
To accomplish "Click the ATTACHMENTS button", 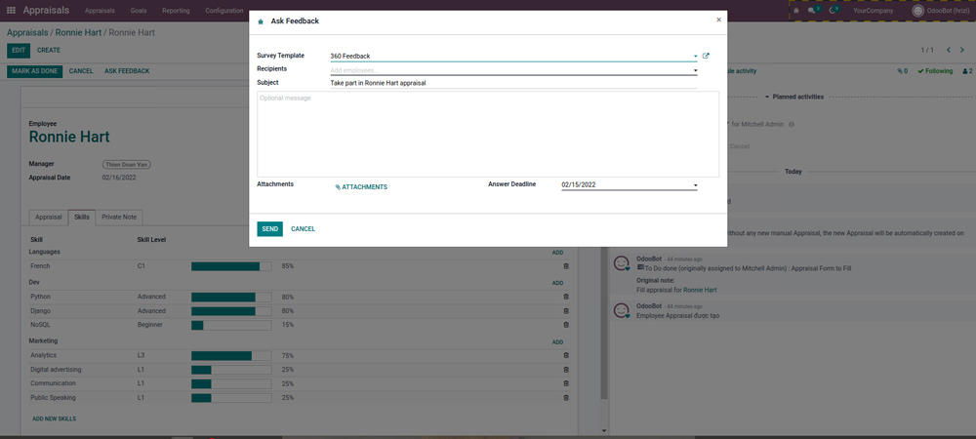I will click(x=361, y=187).
